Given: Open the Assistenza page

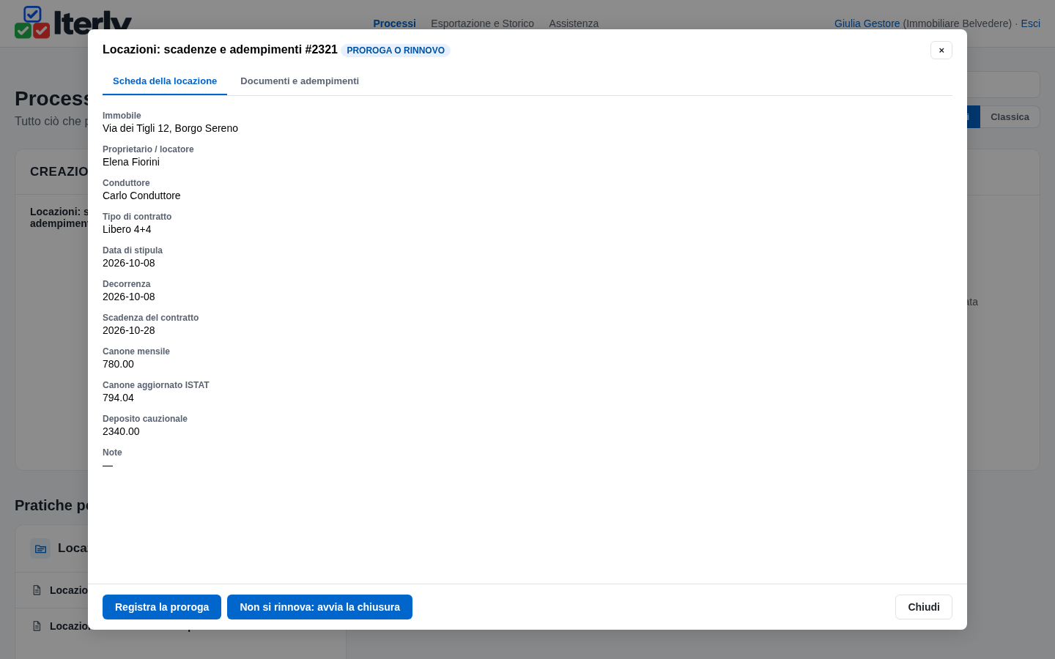Looking at the screenshot, I should click(574, 23).
